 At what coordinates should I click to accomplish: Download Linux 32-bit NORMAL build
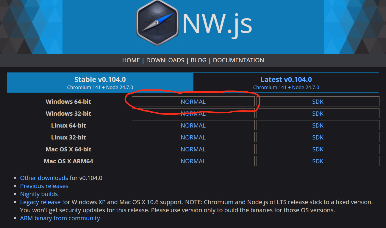(193, 137)
